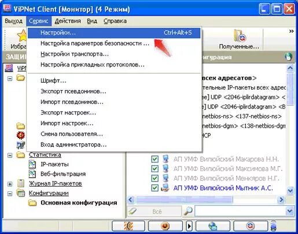Select Журнал IP-пакетов tree item
298x234 pixels.
pos(56,183)
